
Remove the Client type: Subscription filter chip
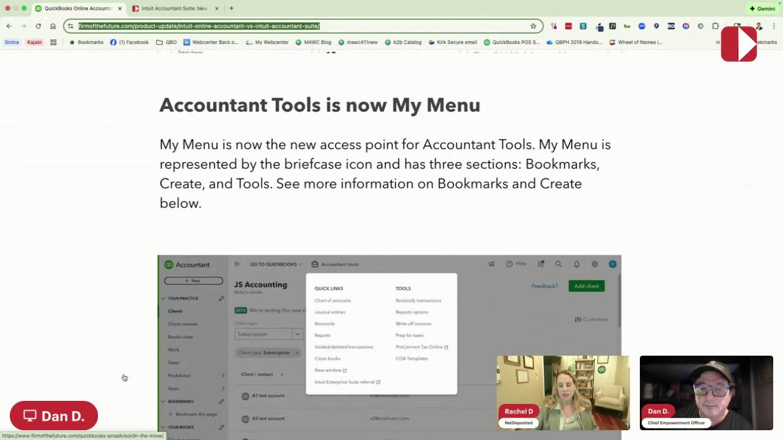coord(297,353)
